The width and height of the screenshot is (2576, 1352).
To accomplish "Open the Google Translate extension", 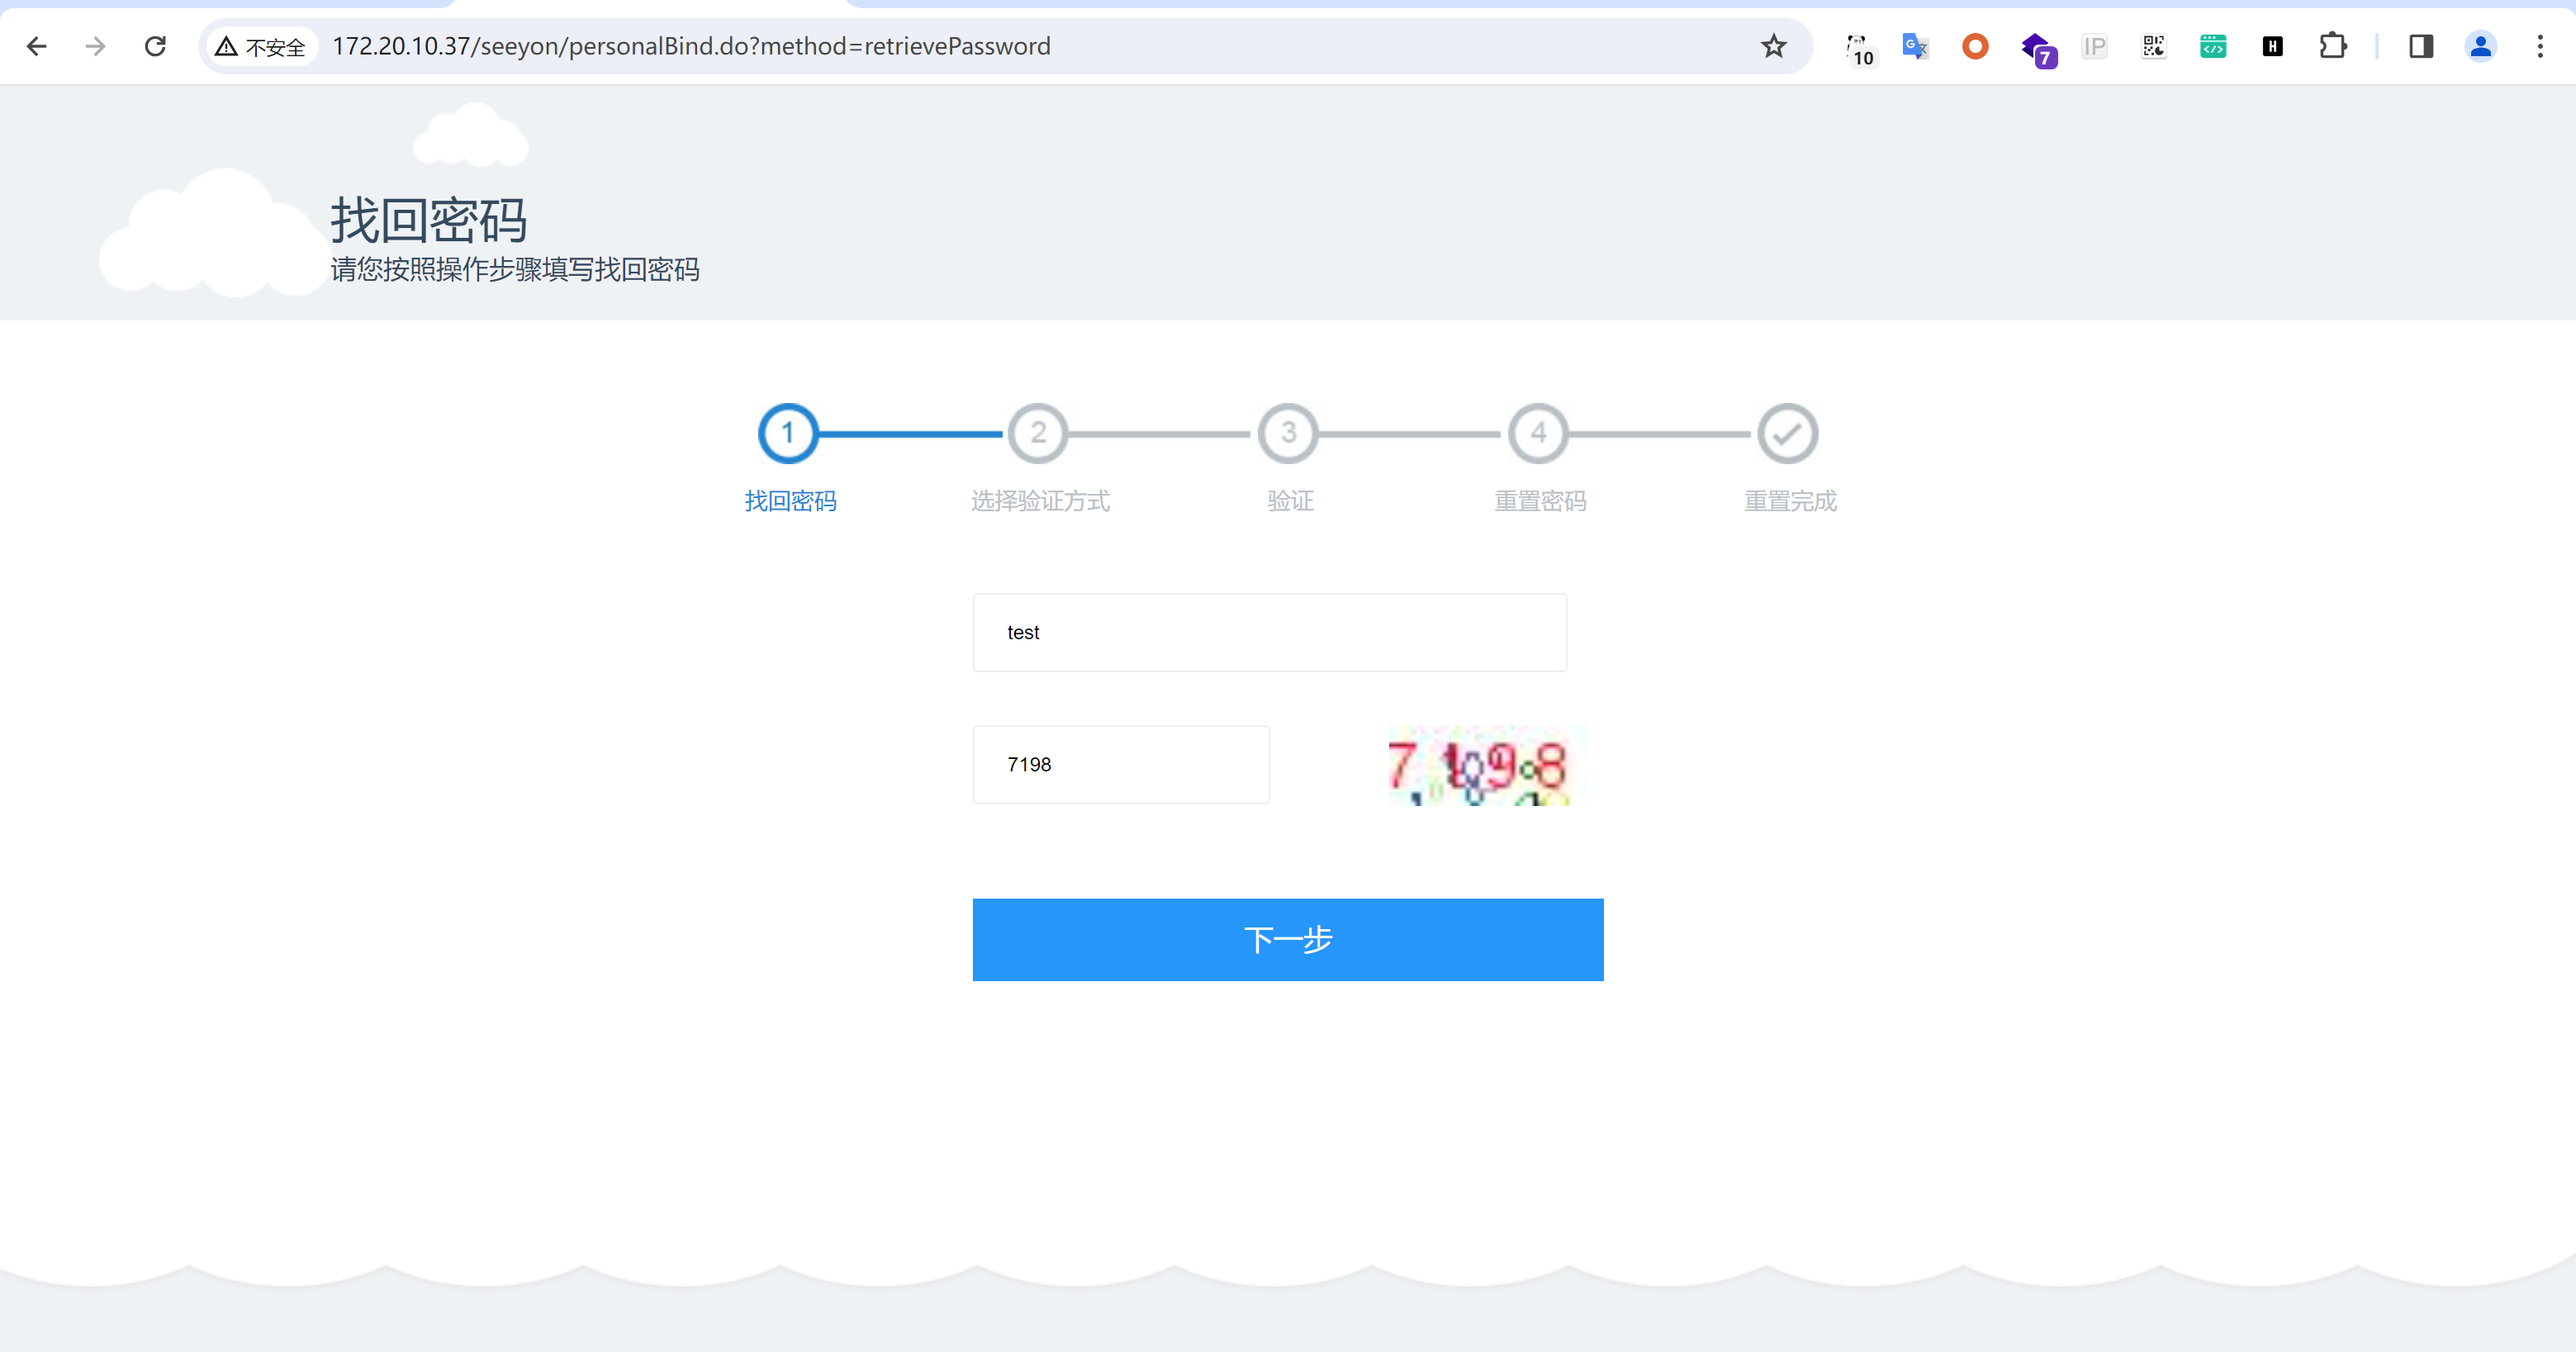I will tap(1915, 46).
